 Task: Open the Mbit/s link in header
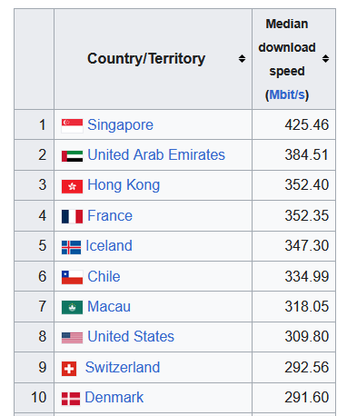[x=287, y=94]
